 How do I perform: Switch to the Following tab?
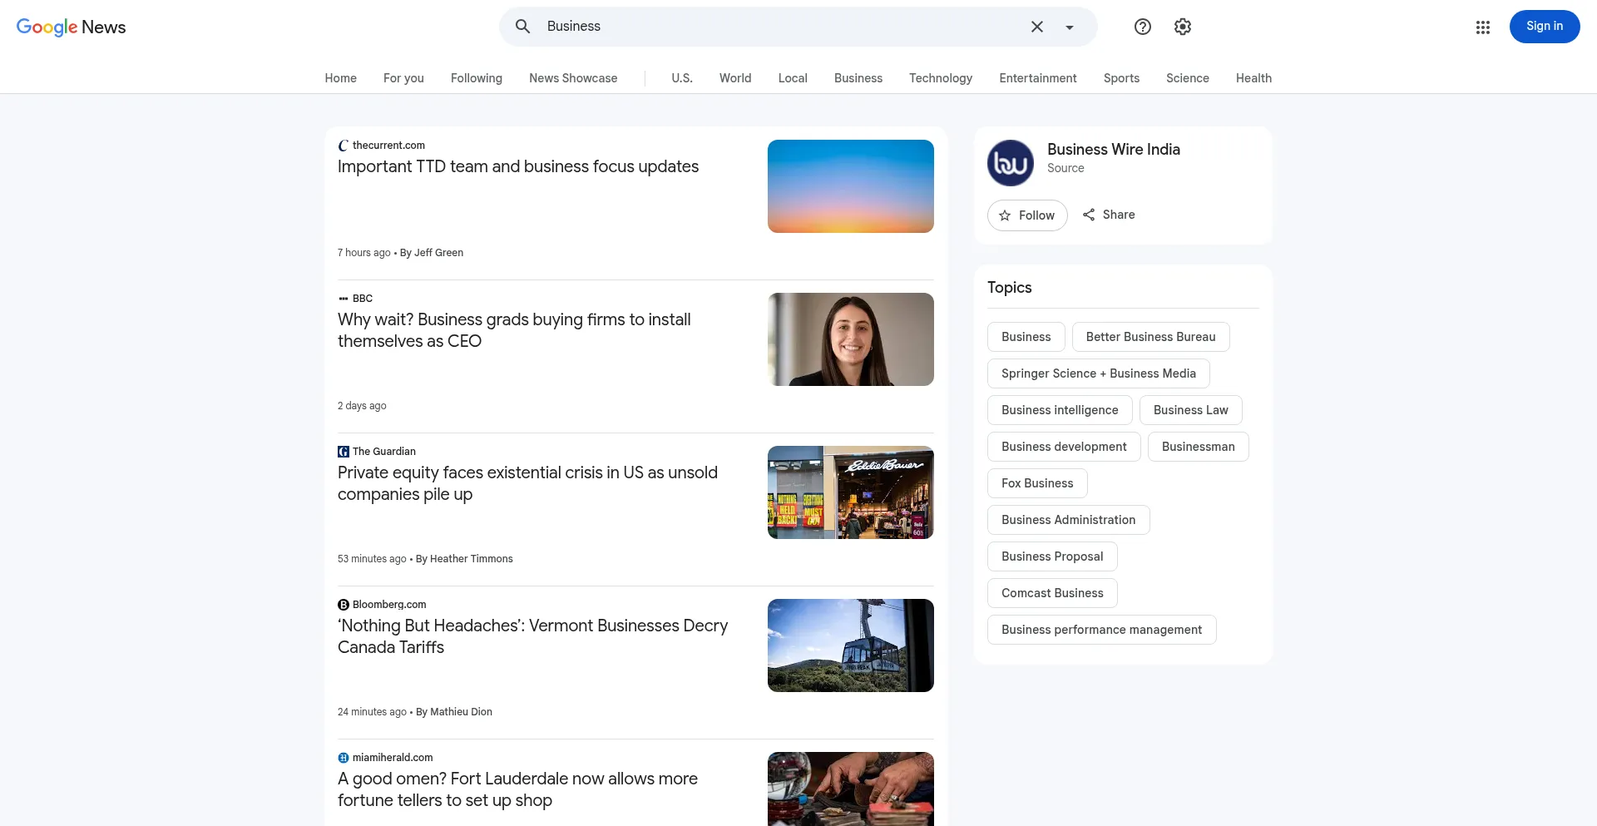pos(477,78)
